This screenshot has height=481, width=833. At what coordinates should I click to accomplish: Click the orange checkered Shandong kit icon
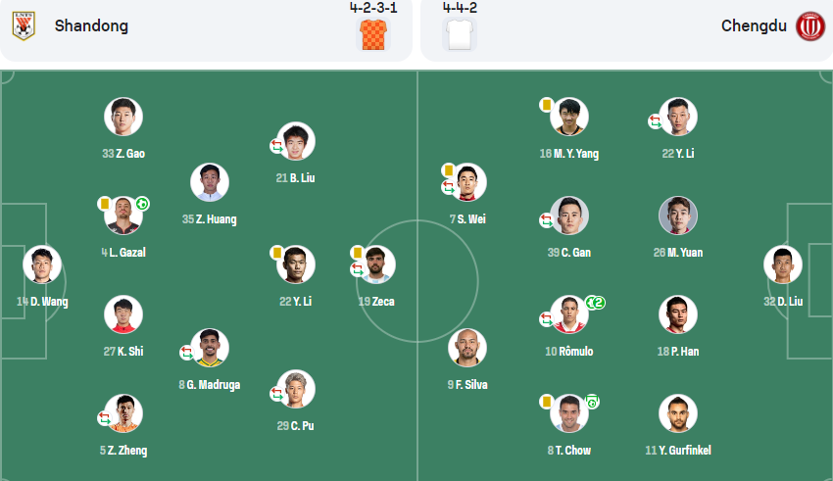tap(373, 34)
